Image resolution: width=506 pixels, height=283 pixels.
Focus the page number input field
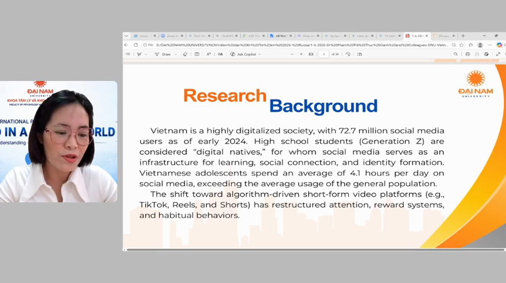pyautogui.click(x=324, y=54)
